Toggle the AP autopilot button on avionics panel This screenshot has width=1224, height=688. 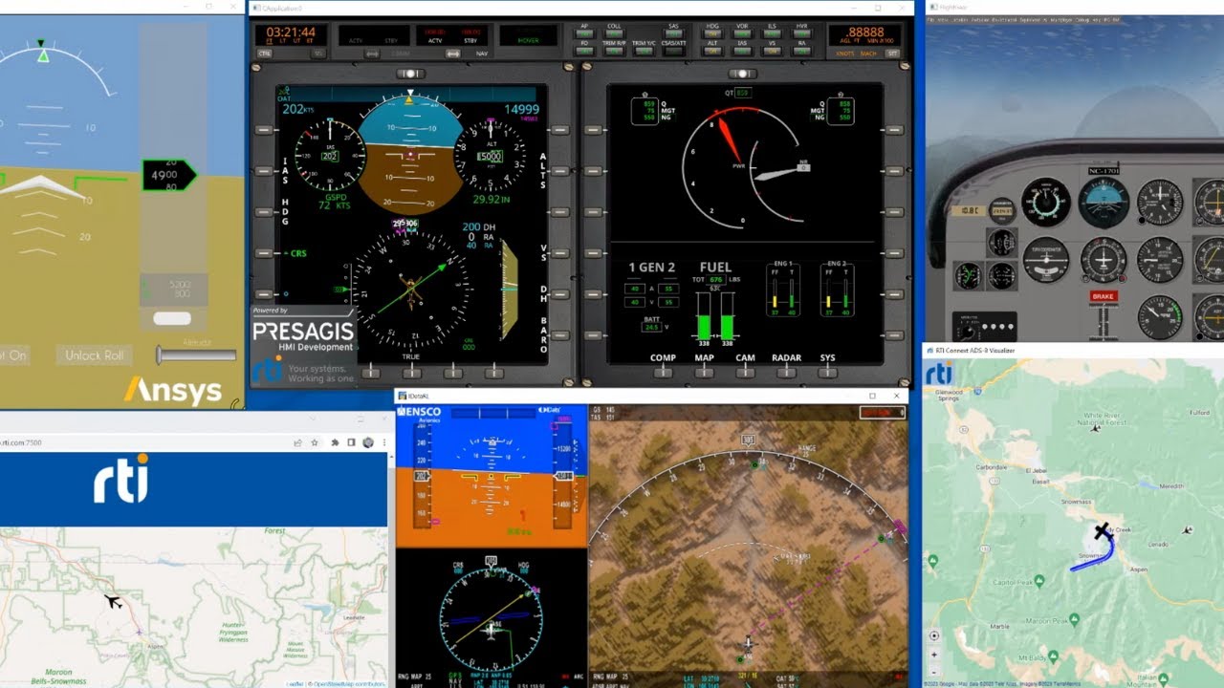tap(584, 33)
